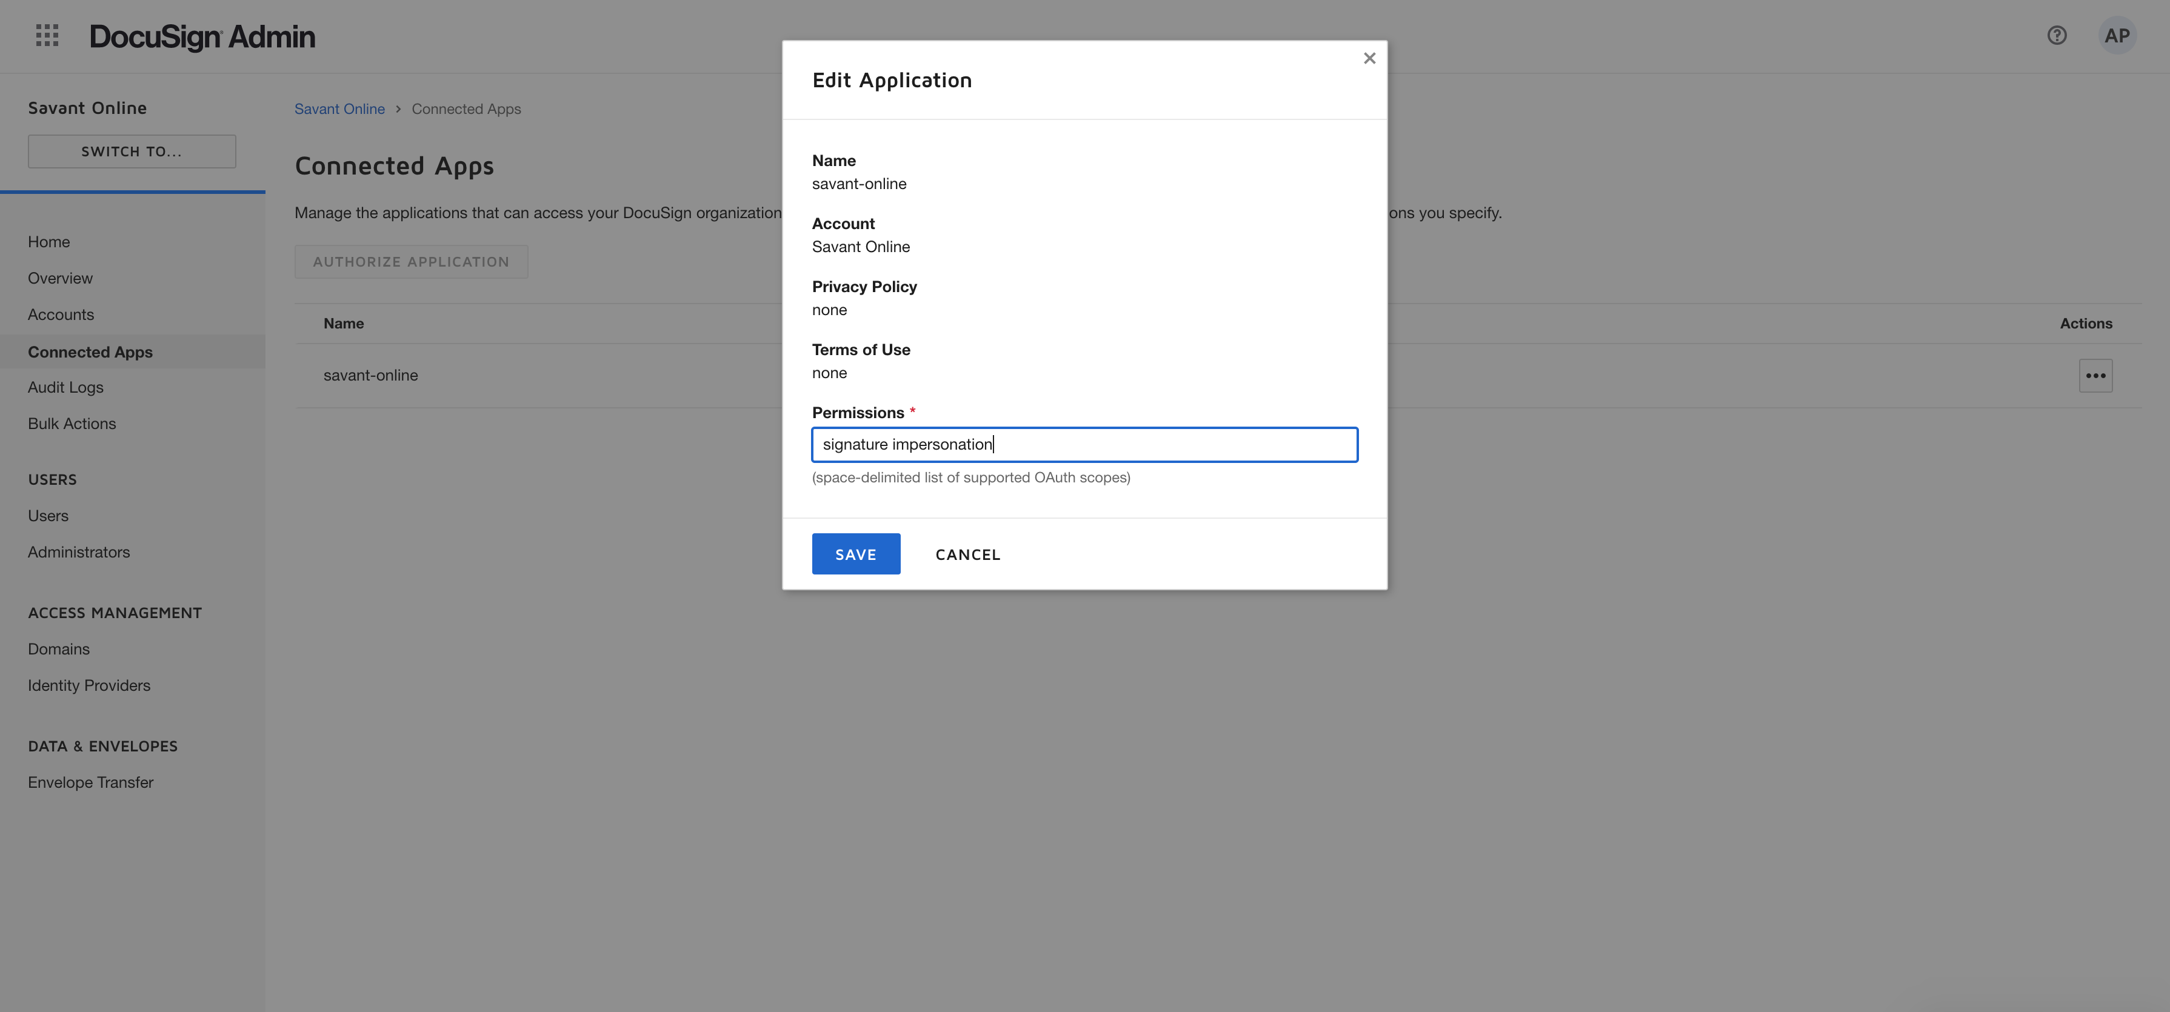Save the edited application

click(x=856, y=553)
